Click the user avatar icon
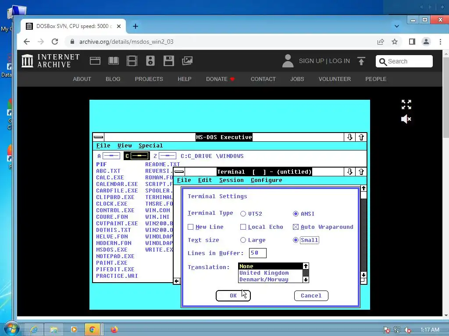This screenshot has height=336, width=449. 288,61
